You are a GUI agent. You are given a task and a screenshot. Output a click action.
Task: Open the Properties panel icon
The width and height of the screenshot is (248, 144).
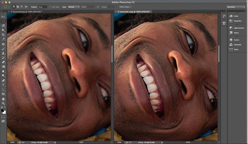click(x=224, y=23)
